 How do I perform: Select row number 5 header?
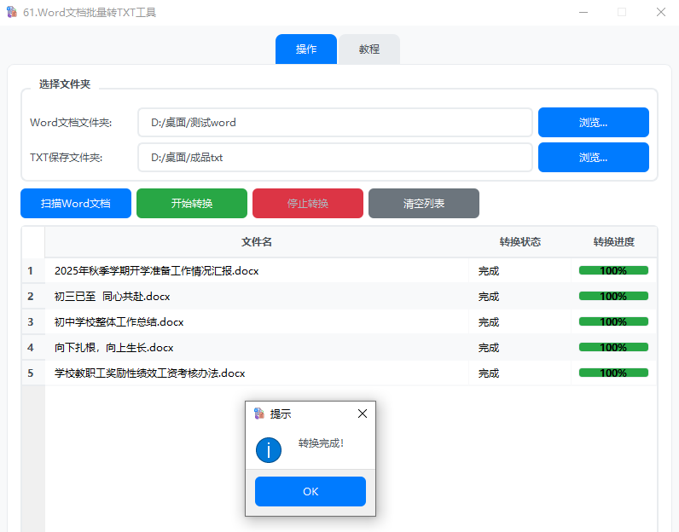[x=32, y=373]
